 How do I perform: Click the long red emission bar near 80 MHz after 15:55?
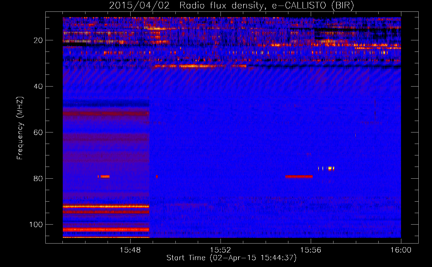click(x=299, y=176)
